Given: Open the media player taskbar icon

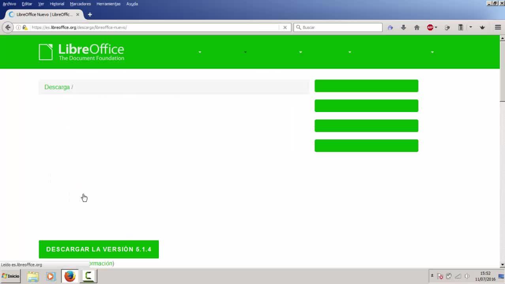Looking at the screenshot, I should tap(51, 277).
